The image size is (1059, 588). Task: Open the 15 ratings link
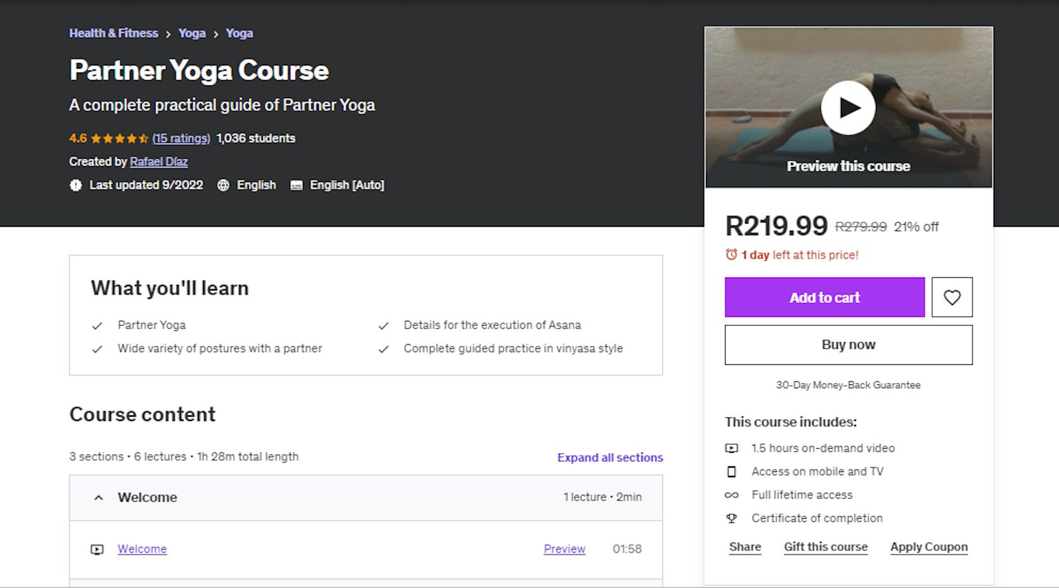[x=181, y=138]
